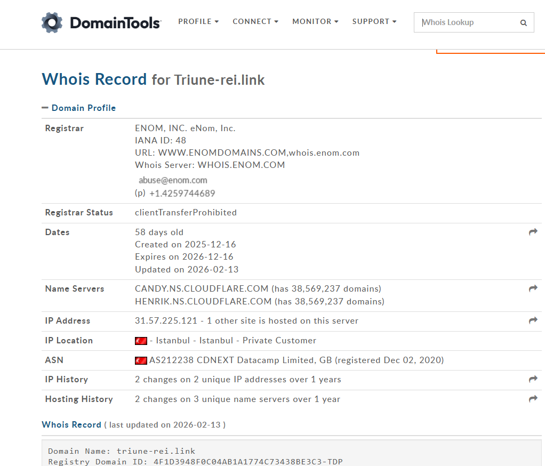Click the DomainTools wordmark text

point(115,23)
